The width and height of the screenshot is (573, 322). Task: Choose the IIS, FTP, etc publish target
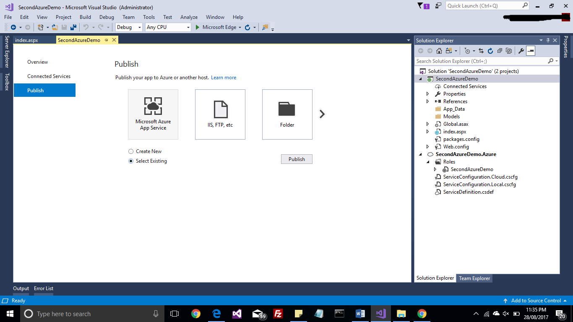(x=220, y=114)
